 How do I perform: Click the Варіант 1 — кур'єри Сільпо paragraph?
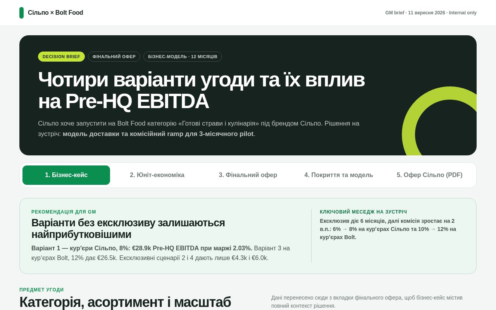(x=161, y=253)
